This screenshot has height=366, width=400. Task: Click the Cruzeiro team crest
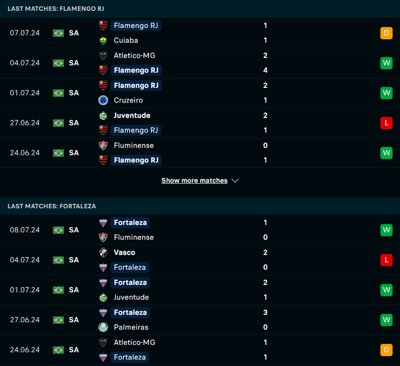(x=103, y=100)
